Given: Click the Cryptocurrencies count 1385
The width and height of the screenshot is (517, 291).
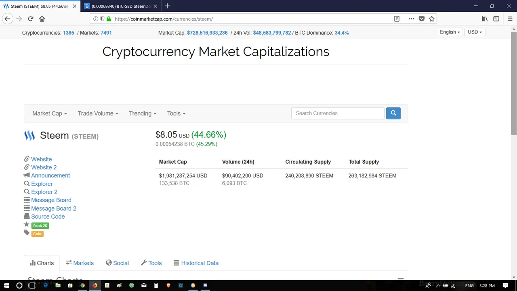Looking at the screenshot, I should tap(69, 33).
